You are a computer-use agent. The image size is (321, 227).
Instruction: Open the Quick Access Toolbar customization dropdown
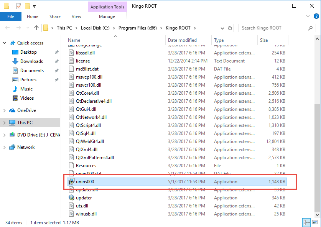33,6
